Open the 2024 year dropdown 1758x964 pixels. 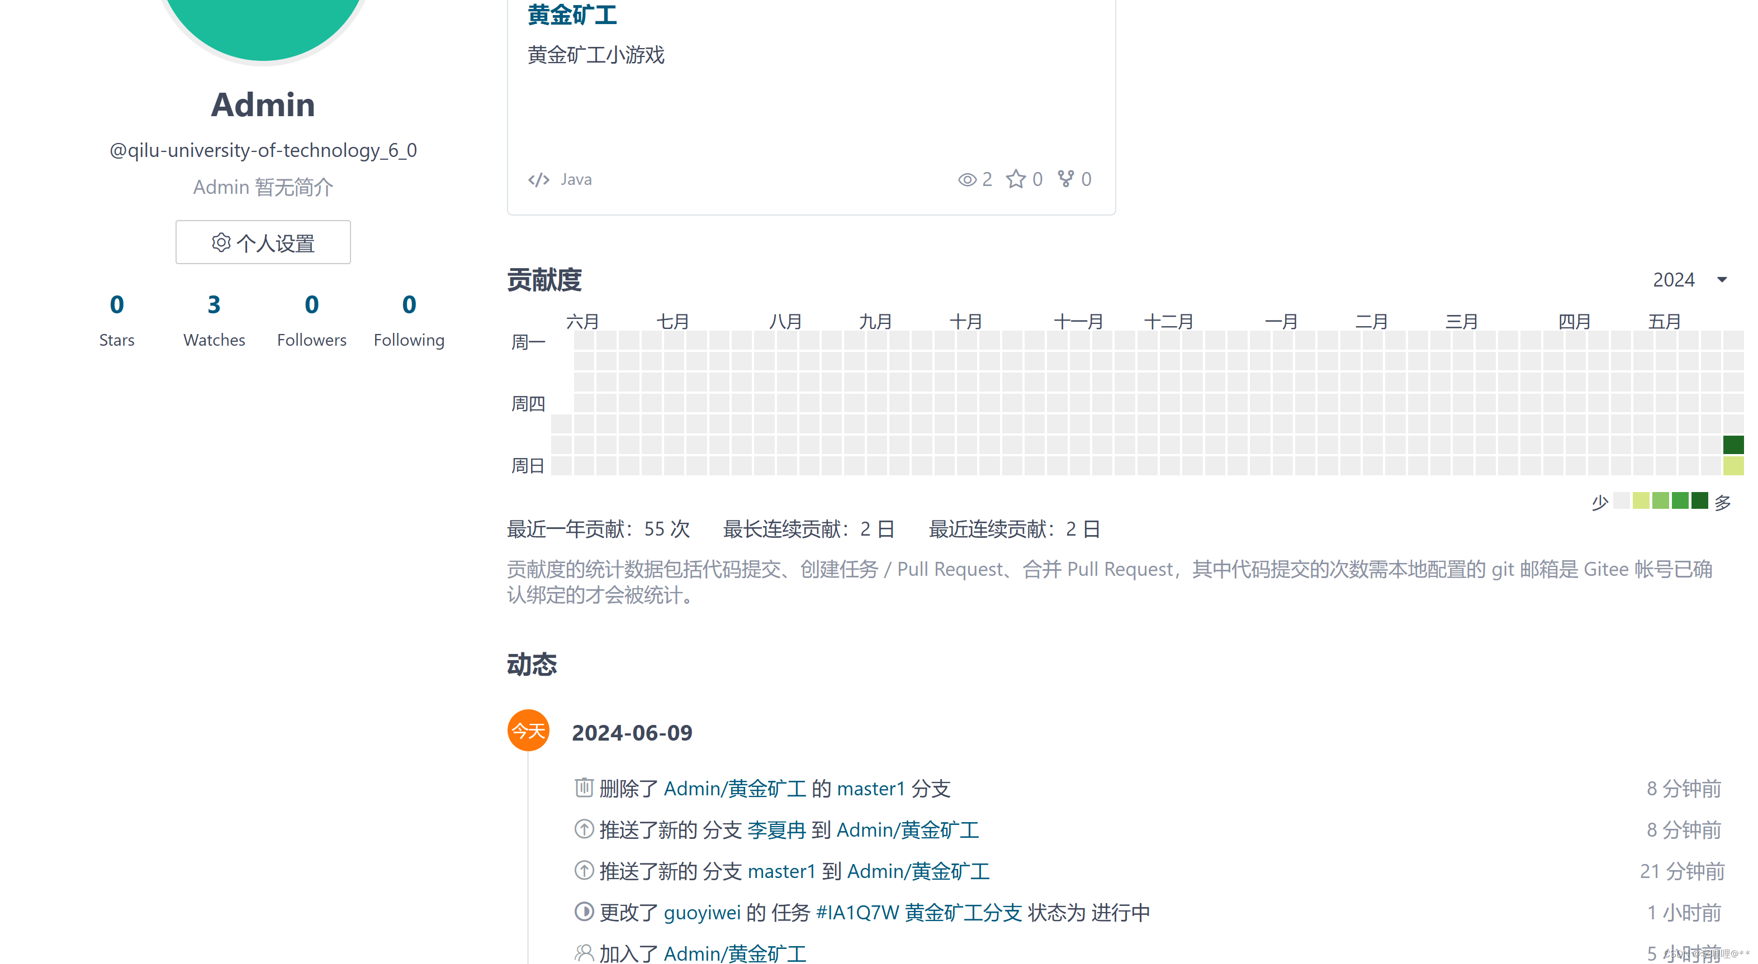pos(1674,279)
